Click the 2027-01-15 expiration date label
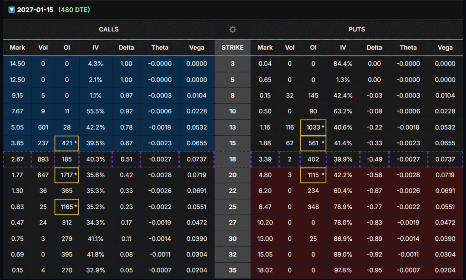The width and height of the screenshot is (466, 280). click(35, 10)
